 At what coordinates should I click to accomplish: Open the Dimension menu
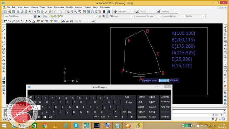coord(59,7)
